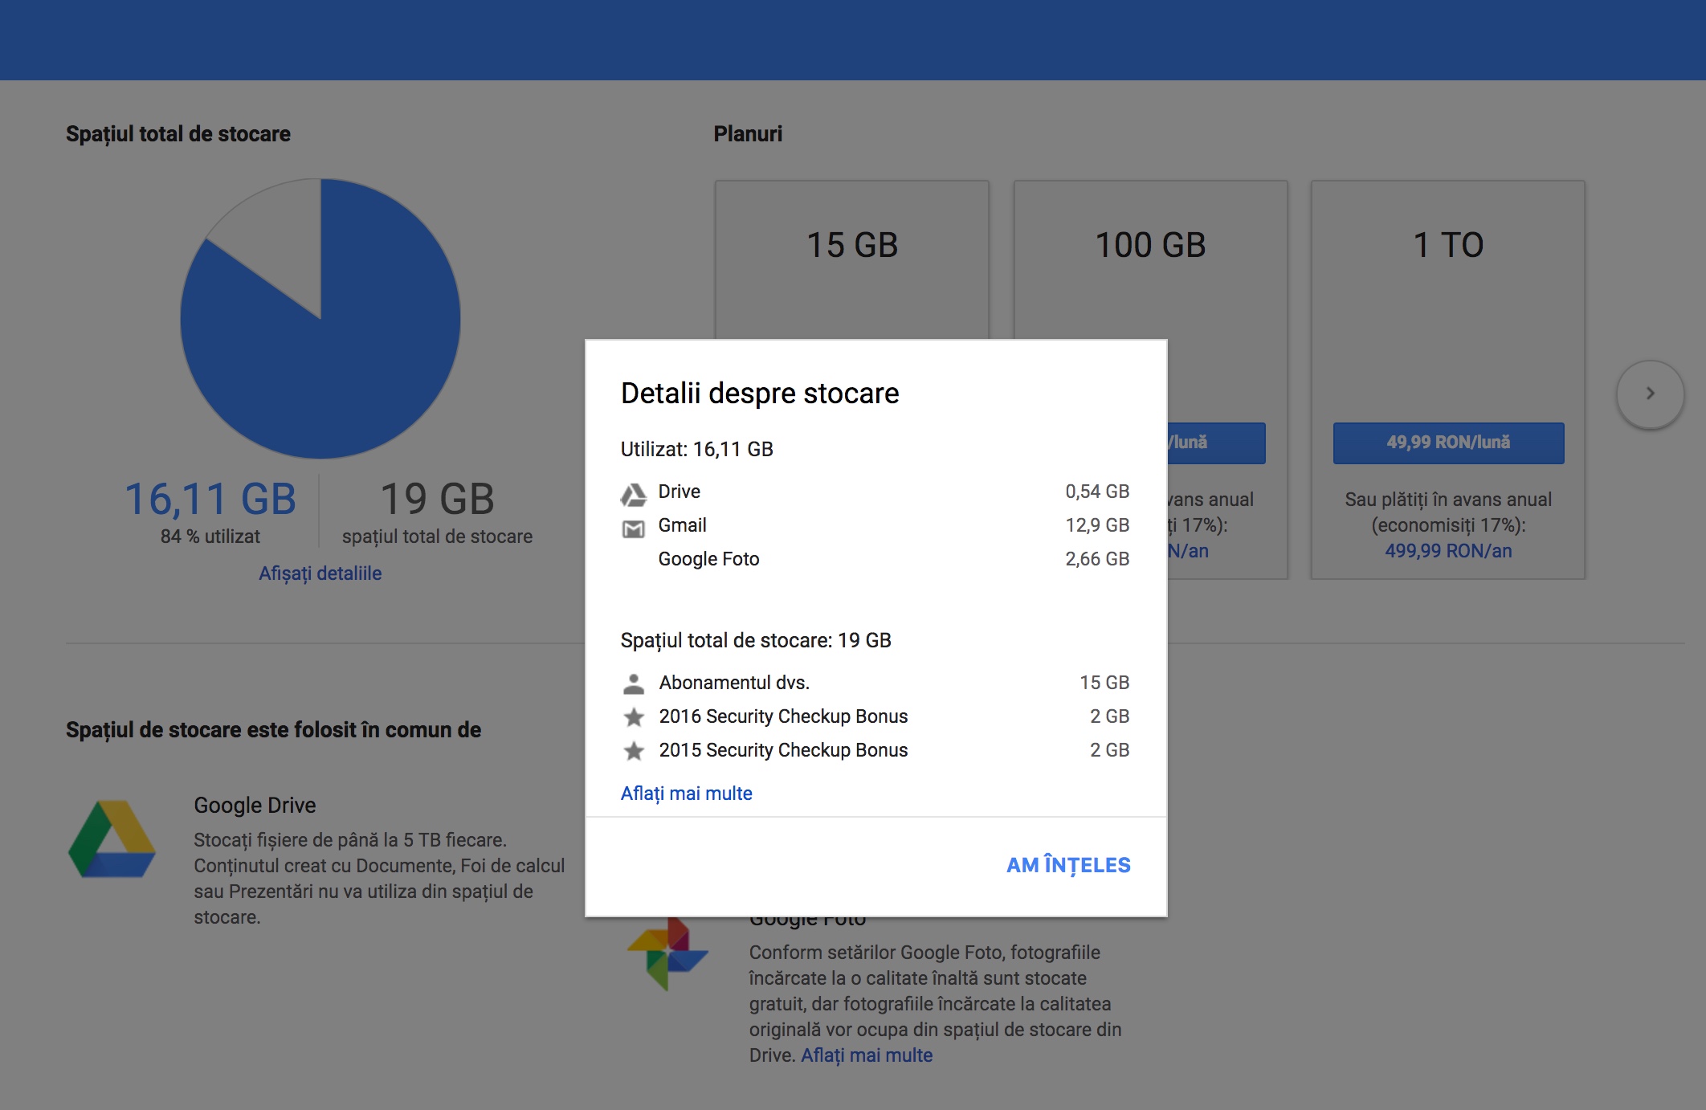Click the 15 GB subscription value in dialog
Image resolution: width=1706 pixels, height=1110 pixels.
[1104, 683]
